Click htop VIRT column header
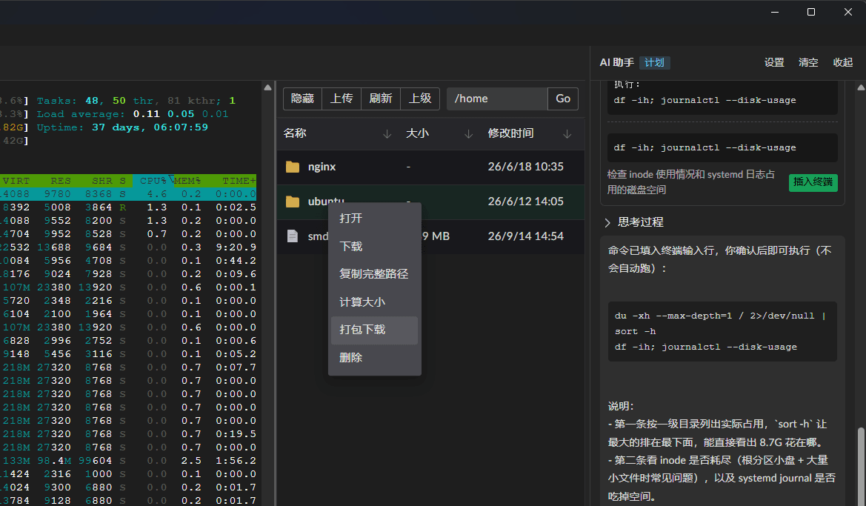Screen dimensions: 866x506 16,181
